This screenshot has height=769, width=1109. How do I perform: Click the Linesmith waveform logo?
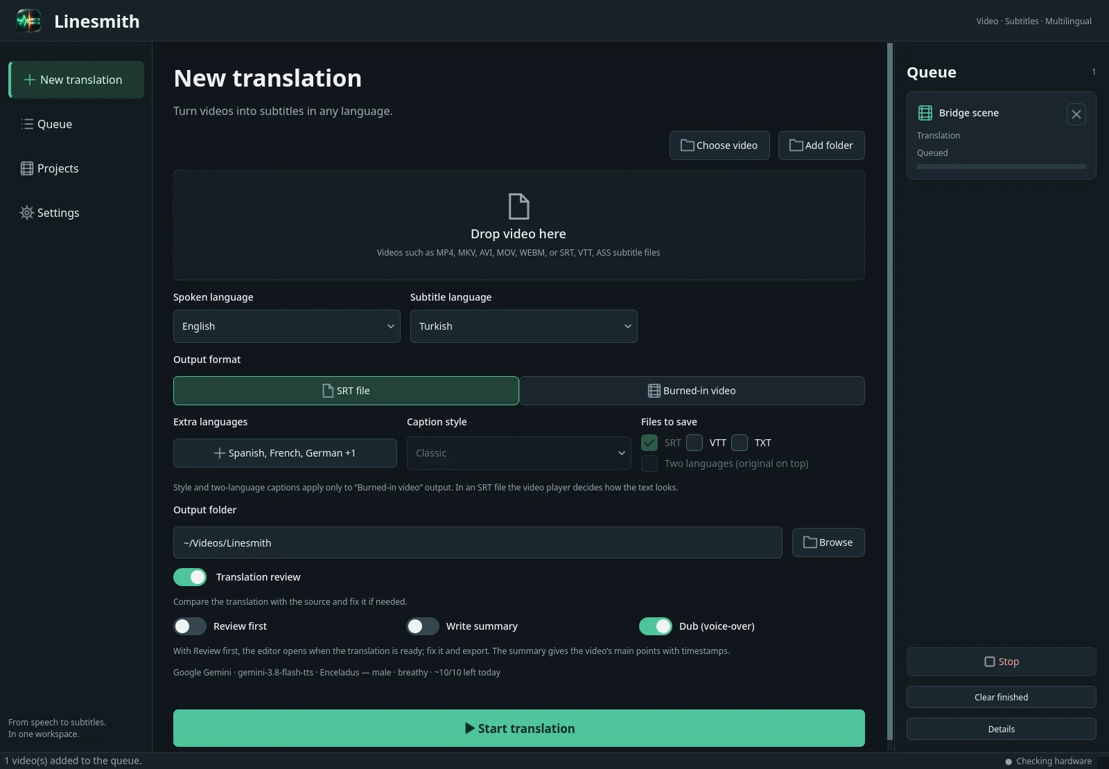click(x=28, y=21)
